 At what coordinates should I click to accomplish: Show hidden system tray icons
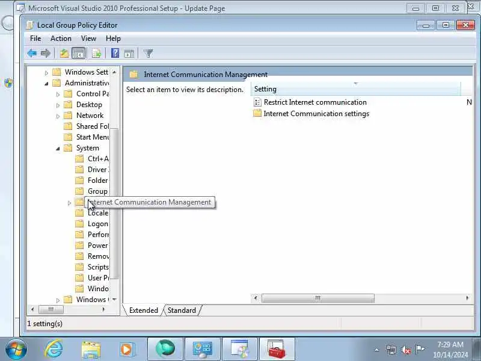[x=377, y=350]
